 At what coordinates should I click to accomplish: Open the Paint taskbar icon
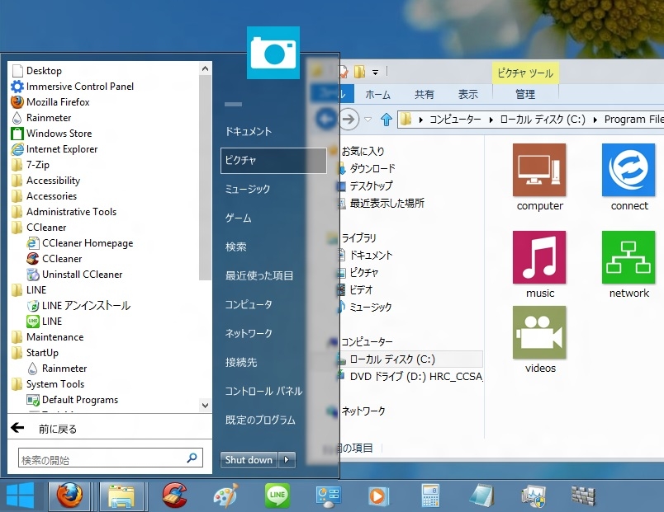click(225, 496)
